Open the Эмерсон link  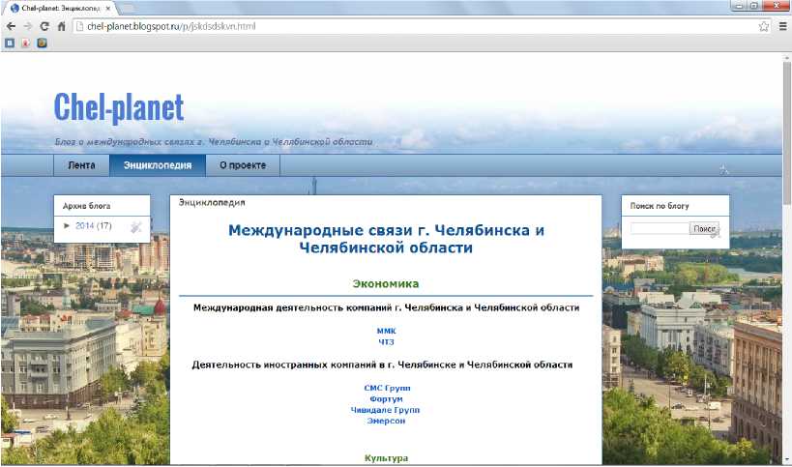[386, 421]
